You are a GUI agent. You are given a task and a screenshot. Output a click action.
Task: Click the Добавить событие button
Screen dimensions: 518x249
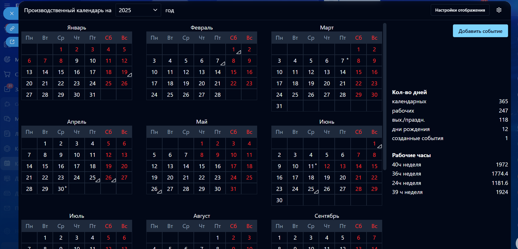pos(480,31)
